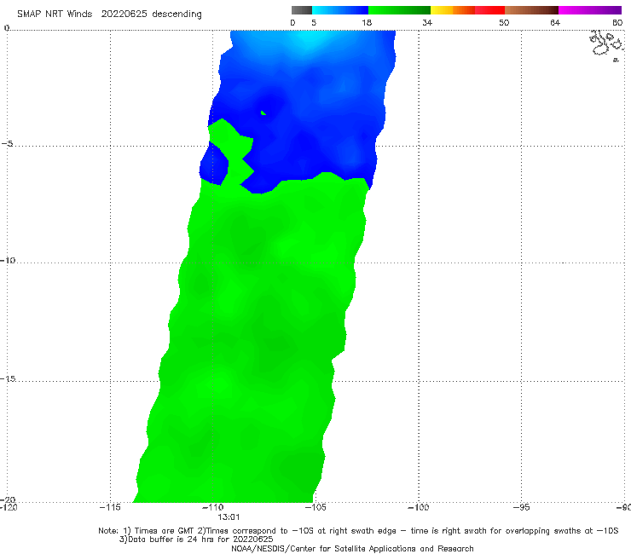Click the longitude label '-115'
This screenshot has height=554, width=631.
tap(110, 507)
